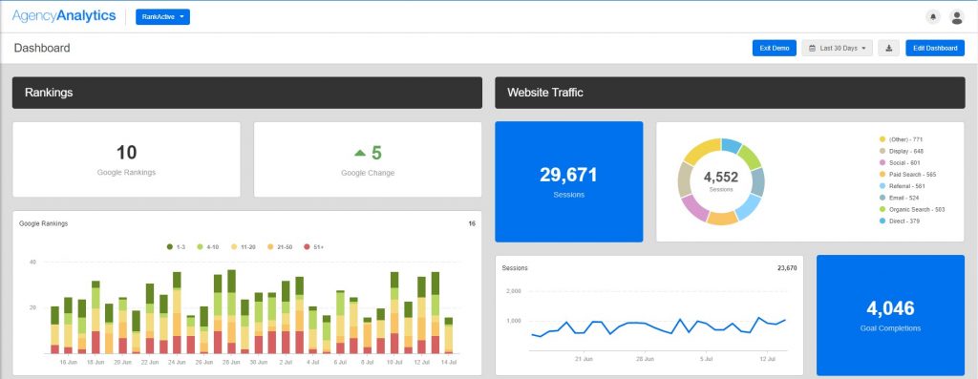
Task: Click the 23,670 sessions total value
Action: [x=787, y=268]
